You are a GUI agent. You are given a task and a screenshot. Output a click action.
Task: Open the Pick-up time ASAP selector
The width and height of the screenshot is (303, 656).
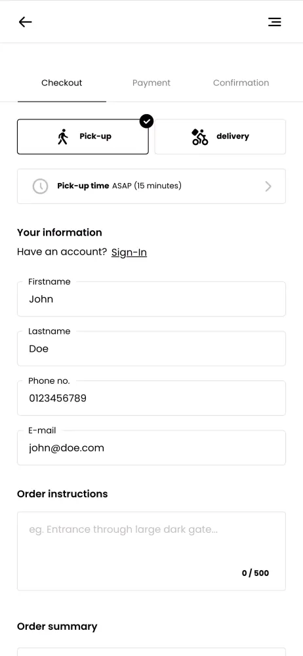pyautogui.click(x=151, y=186)
